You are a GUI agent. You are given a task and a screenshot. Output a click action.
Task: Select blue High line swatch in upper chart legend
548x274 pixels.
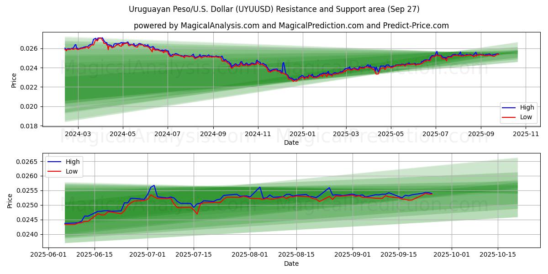tap(509, 108)
